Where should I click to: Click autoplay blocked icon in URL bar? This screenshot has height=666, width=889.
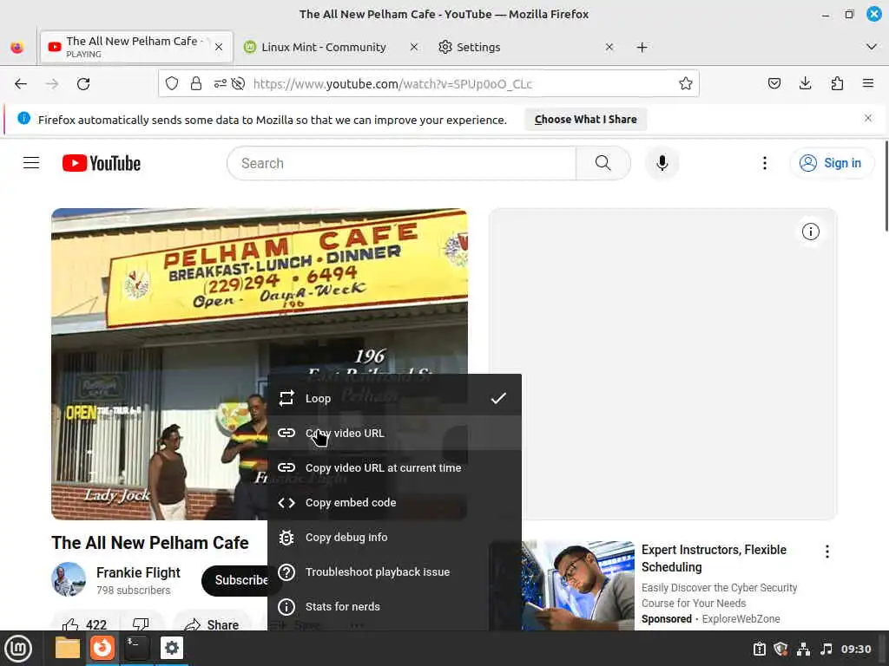(238, 84)
